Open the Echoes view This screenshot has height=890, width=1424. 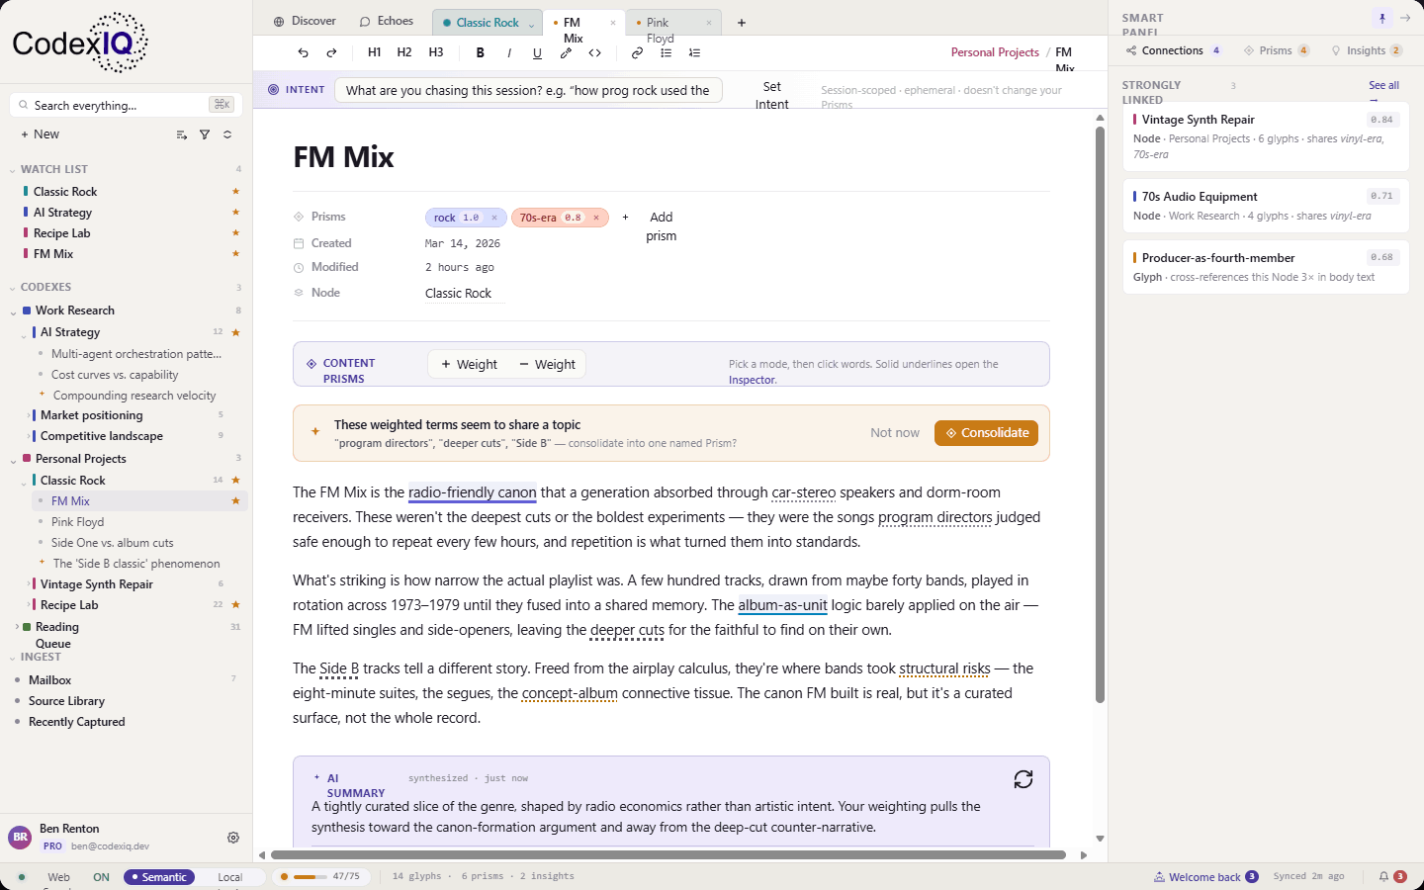click(387, 21)
